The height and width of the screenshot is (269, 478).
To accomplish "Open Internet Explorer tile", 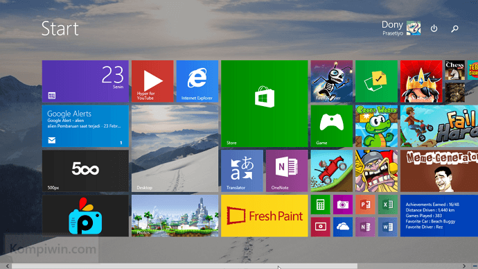I will 197,81.
